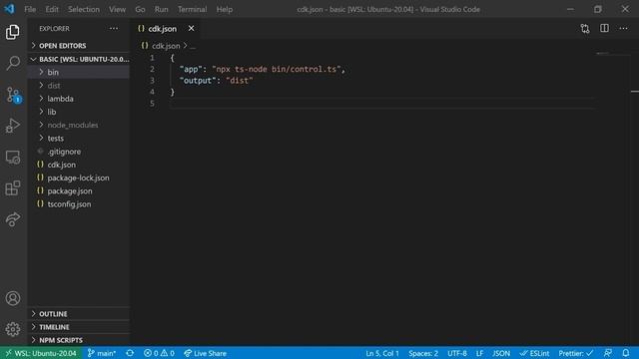This screenshot has height=359, width=639.
Task: Expand the Outline section
Action: click(x=79, y=314)
